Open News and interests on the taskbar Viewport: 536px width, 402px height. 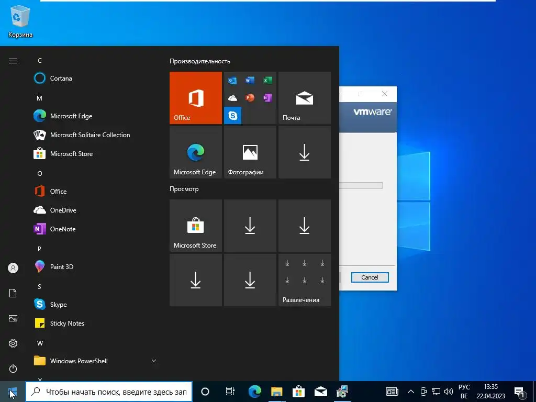392,392
